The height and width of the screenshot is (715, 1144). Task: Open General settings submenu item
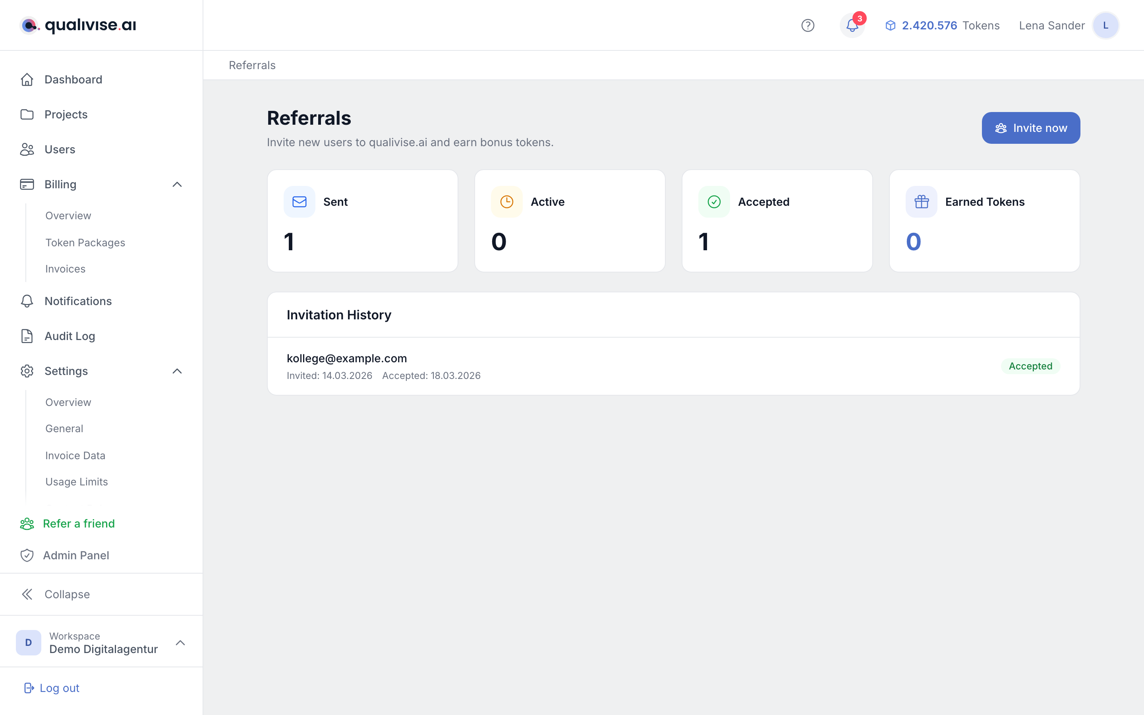(x=64, y=429)
